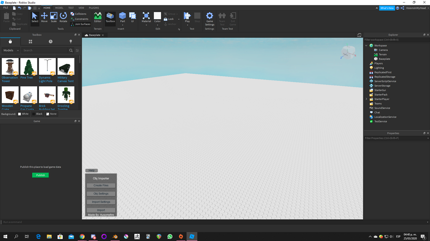Screen dimensions: 430x241
Task: Click Import in the Obj Importer panel
Action: 101,210
